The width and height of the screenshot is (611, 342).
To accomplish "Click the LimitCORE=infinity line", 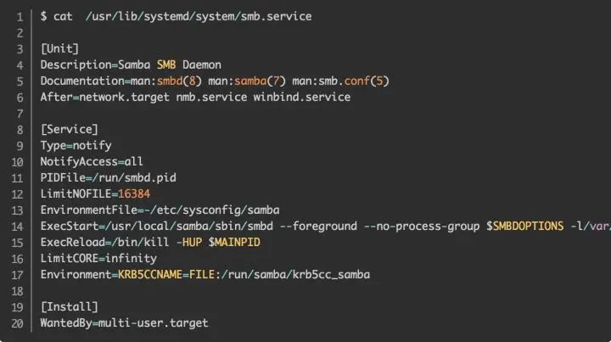I will point(94,258).
